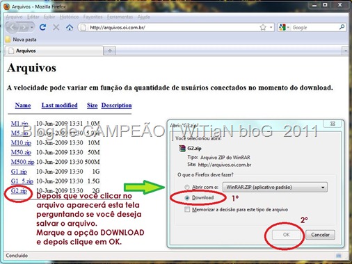
Task: Download the M10.zip file
Action: [21, 142]
